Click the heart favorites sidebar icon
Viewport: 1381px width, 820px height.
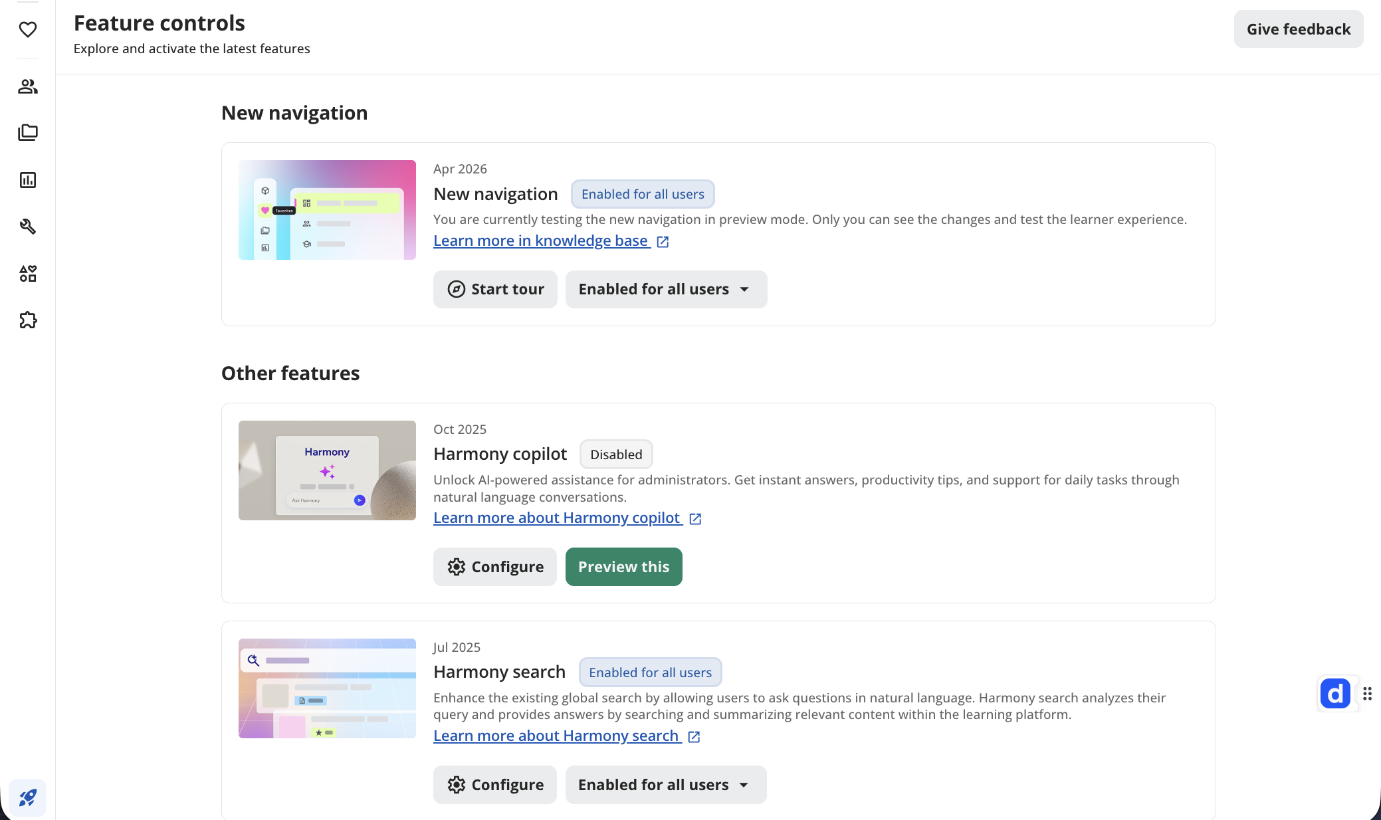click(28, 29)
